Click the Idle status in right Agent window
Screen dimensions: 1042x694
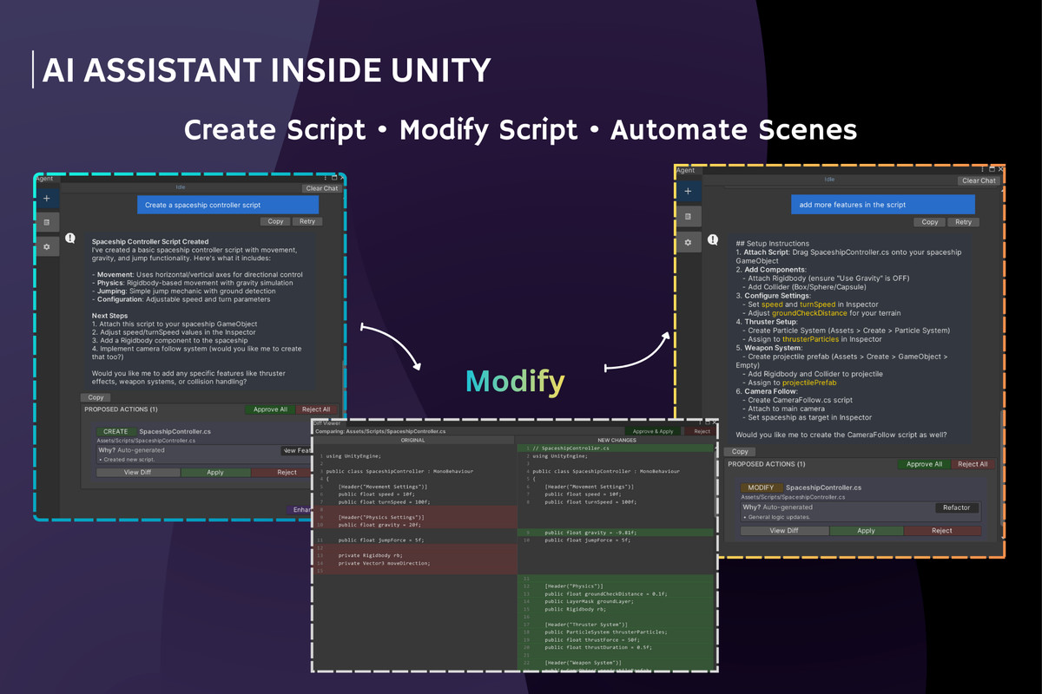tap(829, 180)
